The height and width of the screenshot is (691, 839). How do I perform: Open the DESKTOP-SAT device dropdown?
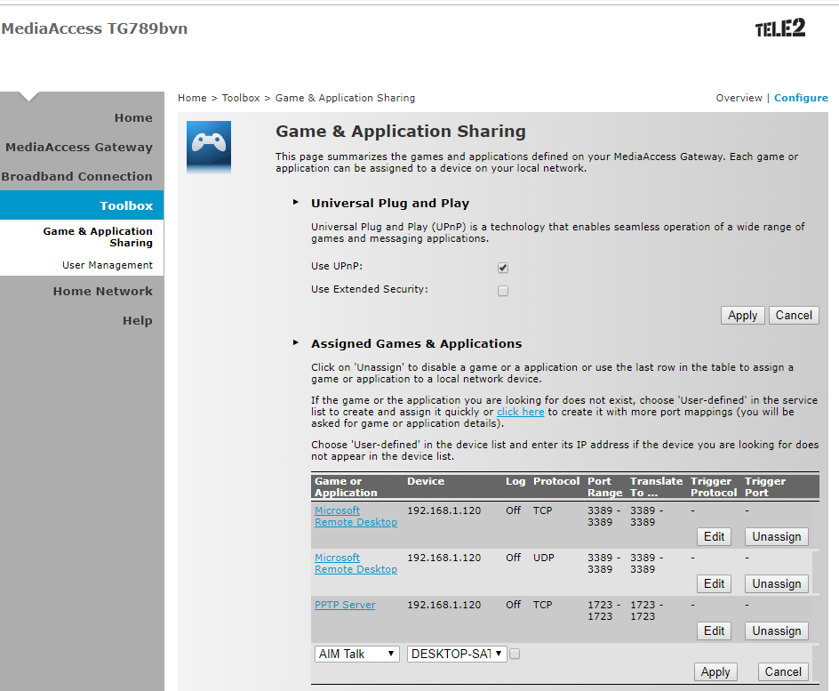pyautogui.click(x=457, y=654)
